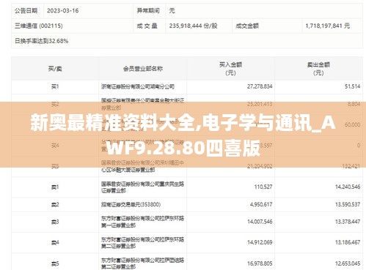Select the 卖2 row label
This screenshot has height=270, width=366.
click(55, 205)
